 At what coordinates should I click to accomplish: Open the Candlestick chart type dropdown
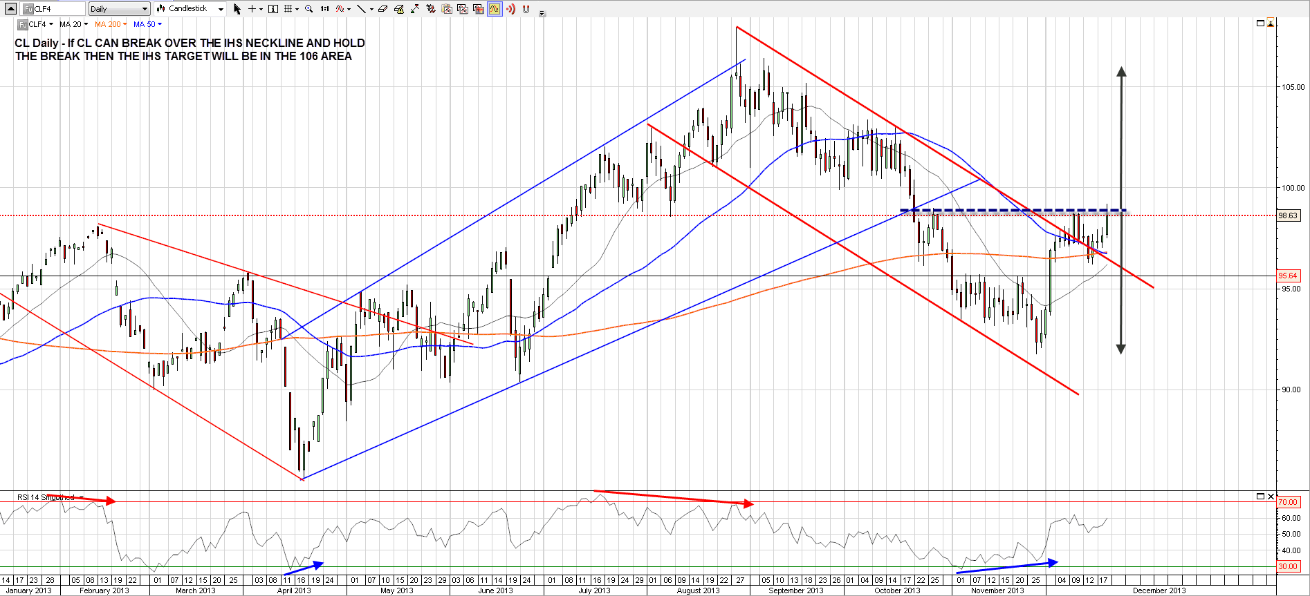pos(190,9)
